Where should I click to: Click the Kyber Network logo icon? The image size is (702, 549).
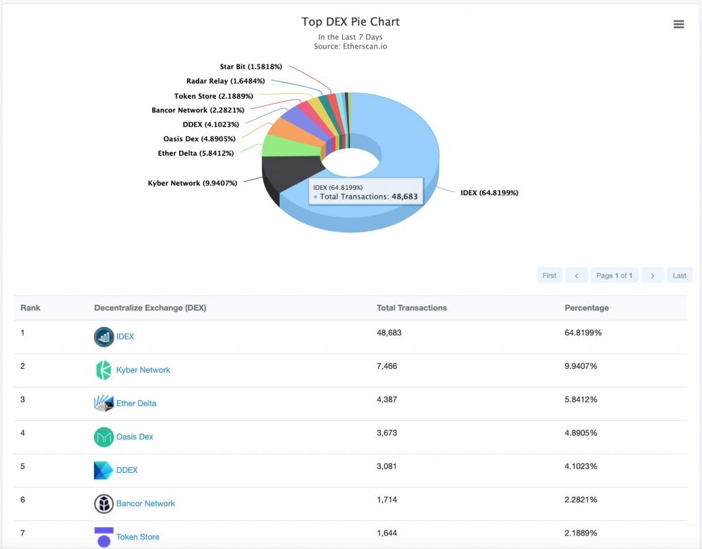tap(104, 370)
